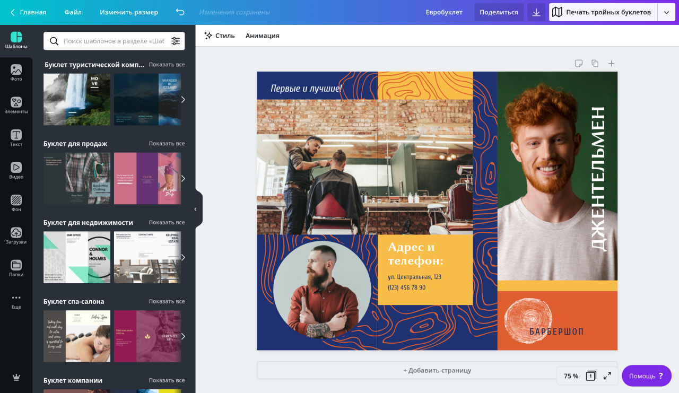Select the Connor & Holmes template thumbnail
This screenshot has height=393, width=679.
(x=77, y=257)
